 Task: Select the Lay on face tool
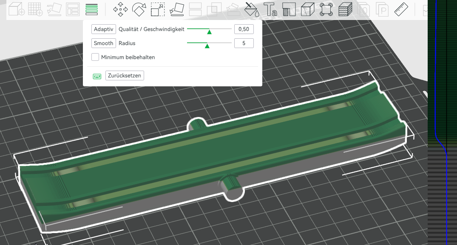tap(176, 9)
